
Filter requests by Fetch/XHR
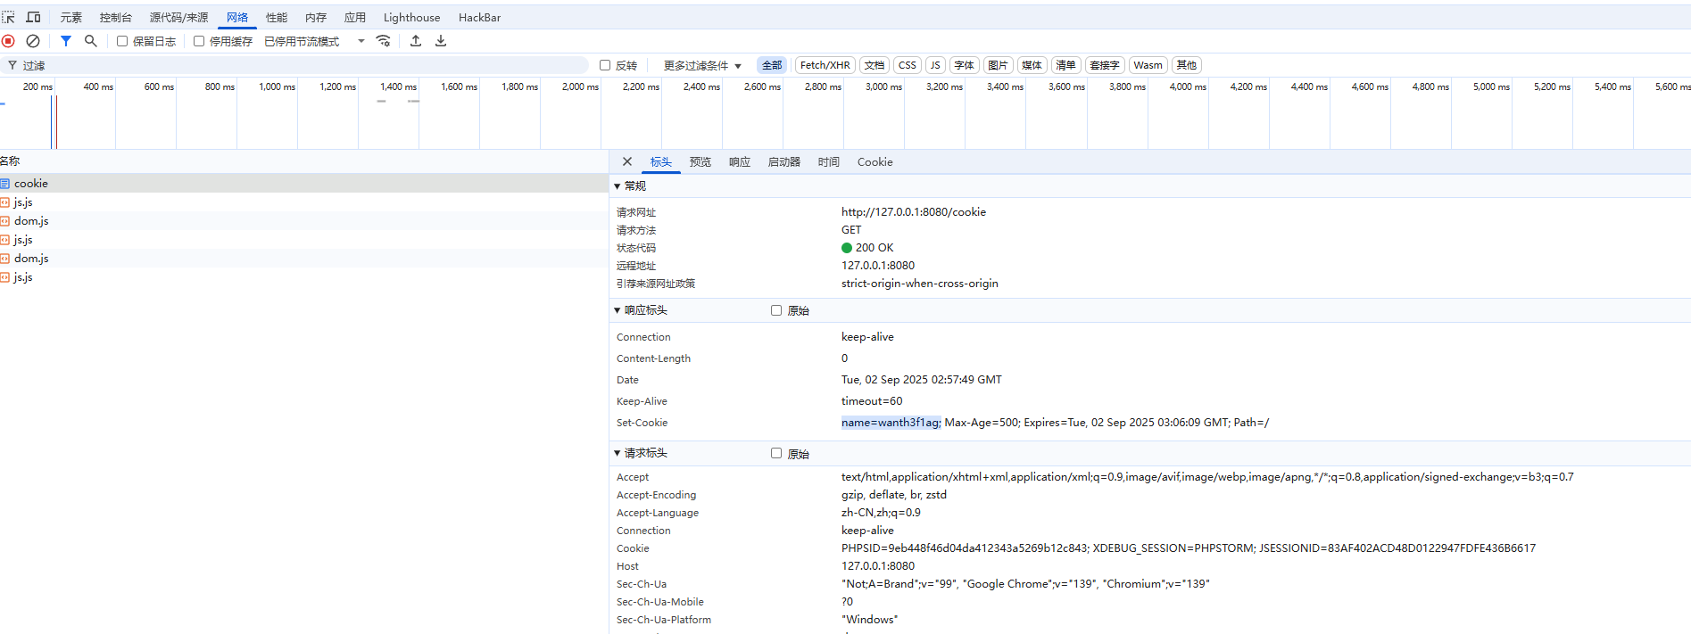pyautogui.click(x=825, y=65)
